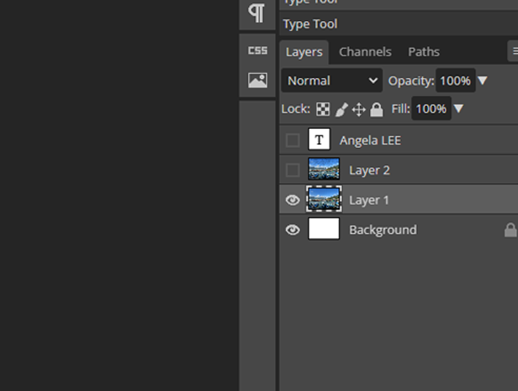This screenshot has height=391, width=518.
Task: Select the Angela LEE layer name
Action: pyautogui.click(x=370, y=140)
